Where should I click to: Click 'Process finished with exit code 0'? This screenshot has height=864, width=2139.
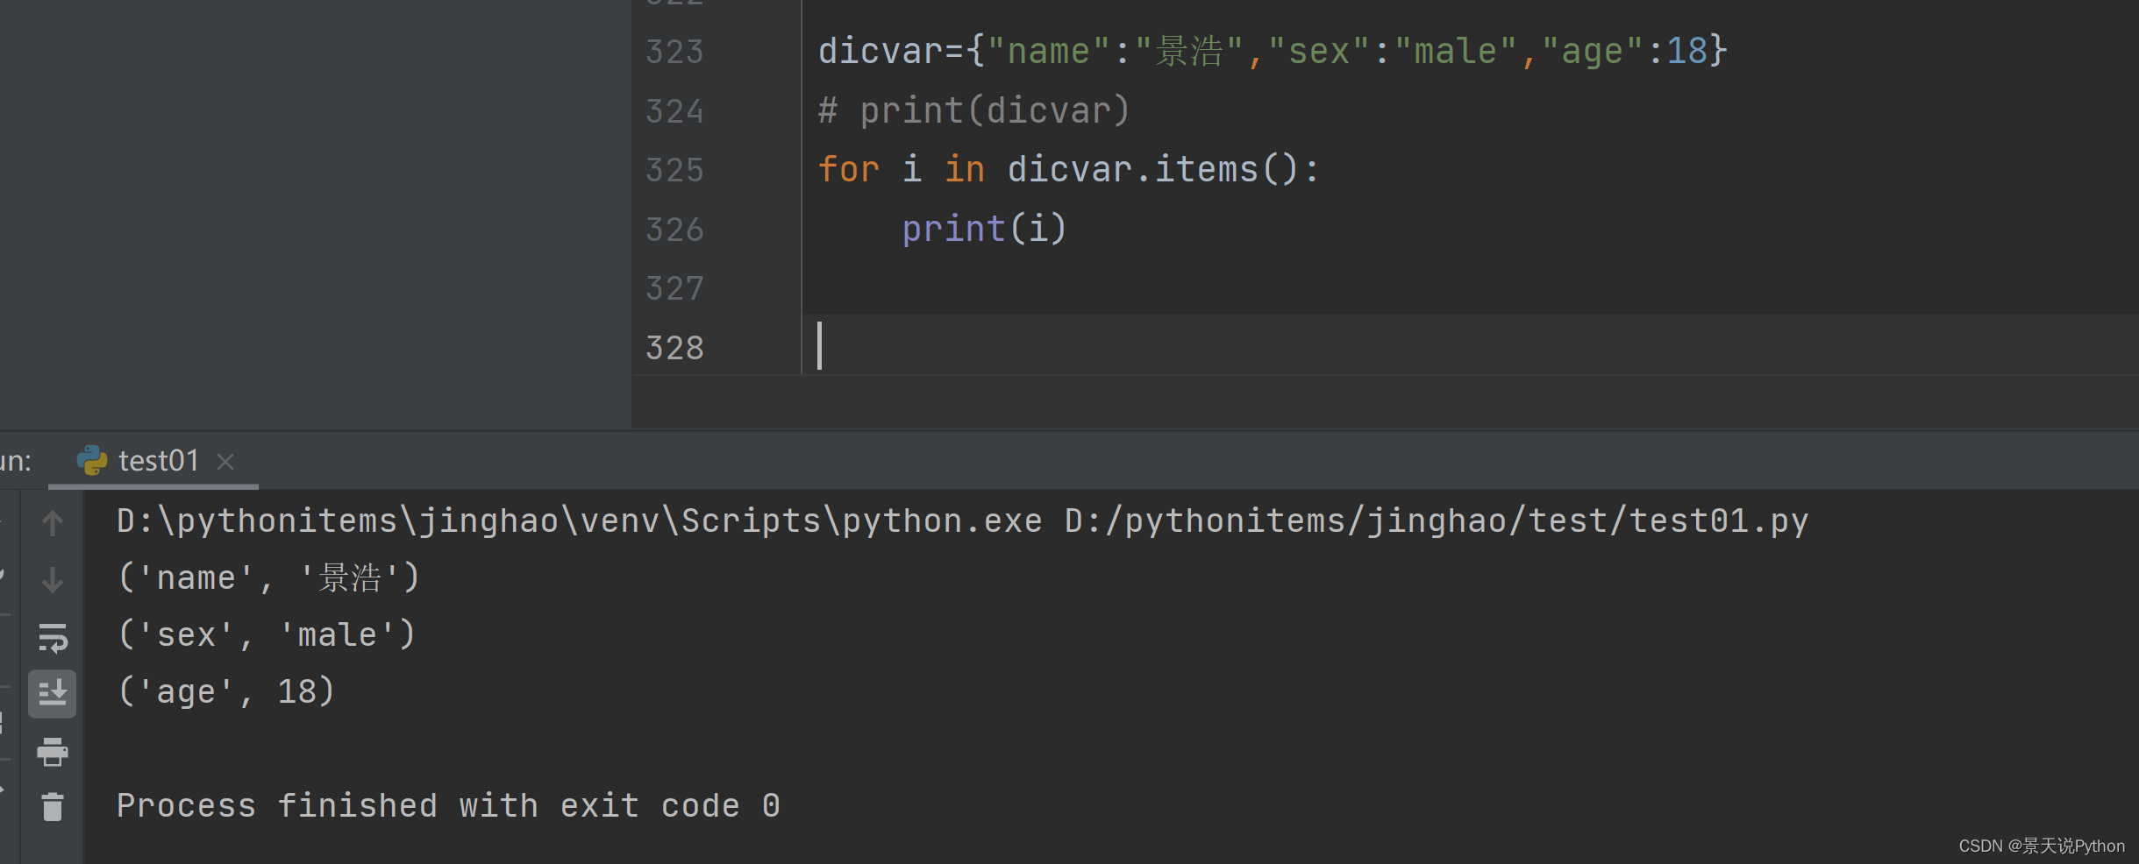448,805
